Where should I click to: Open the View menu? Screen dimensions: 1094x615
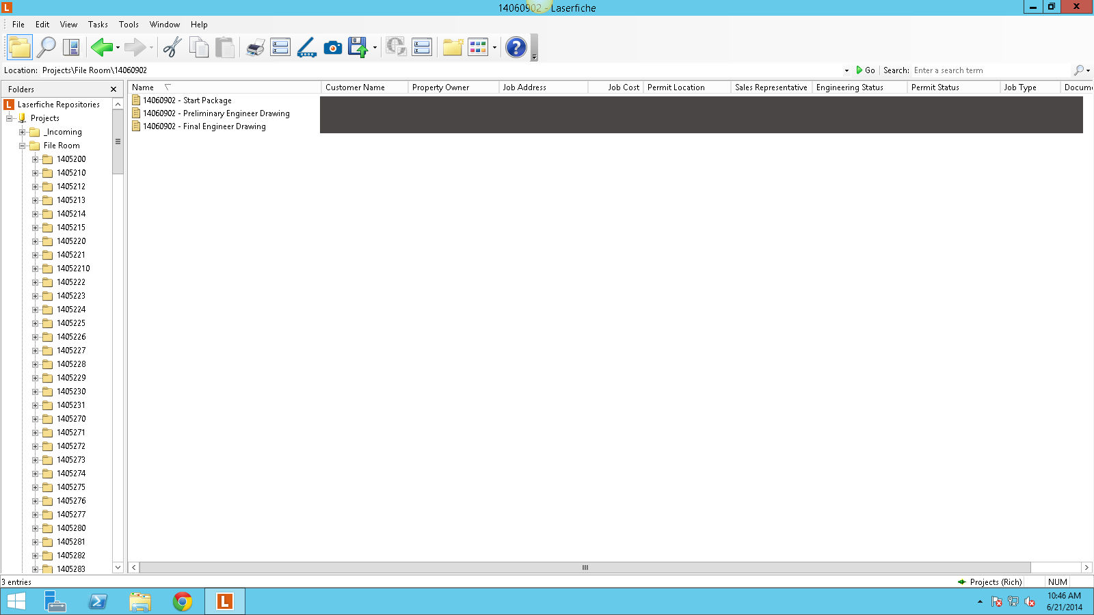coord(68,25)
